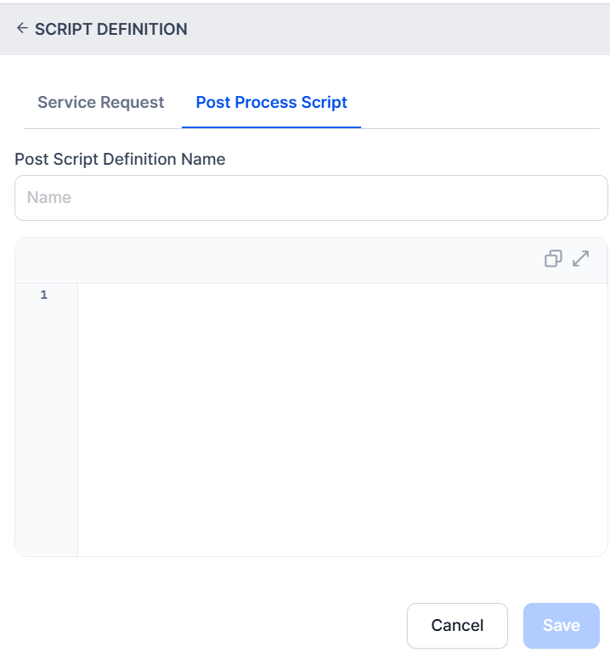Viewport: 610px width, 653px height.
Task: Click the diagonal arrows maximize icon
Action: [580, 259]
